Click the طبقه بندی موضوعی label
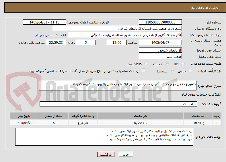The image size is (226, 162). click(206, 64)
